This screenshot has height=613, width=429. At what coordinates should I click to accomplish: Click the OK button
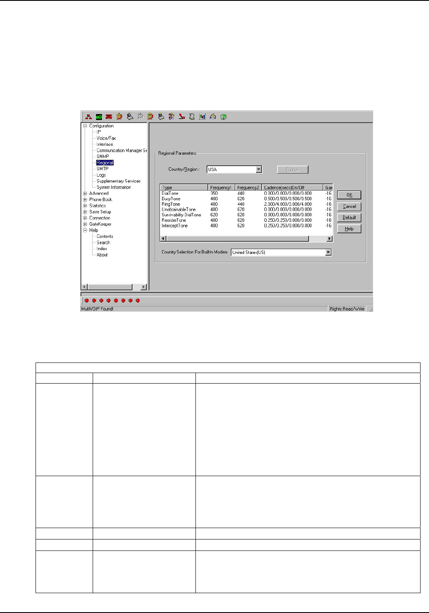pos(349,195)
